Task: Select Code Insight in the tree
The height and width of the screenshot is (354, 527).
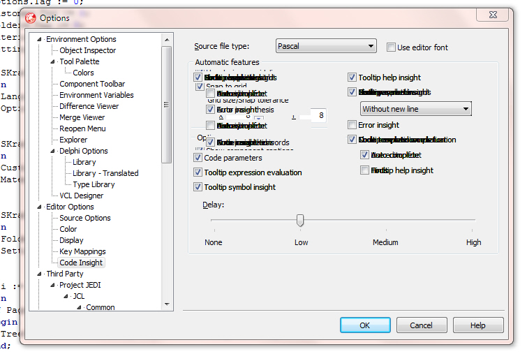Action: [x=81, y=263]
